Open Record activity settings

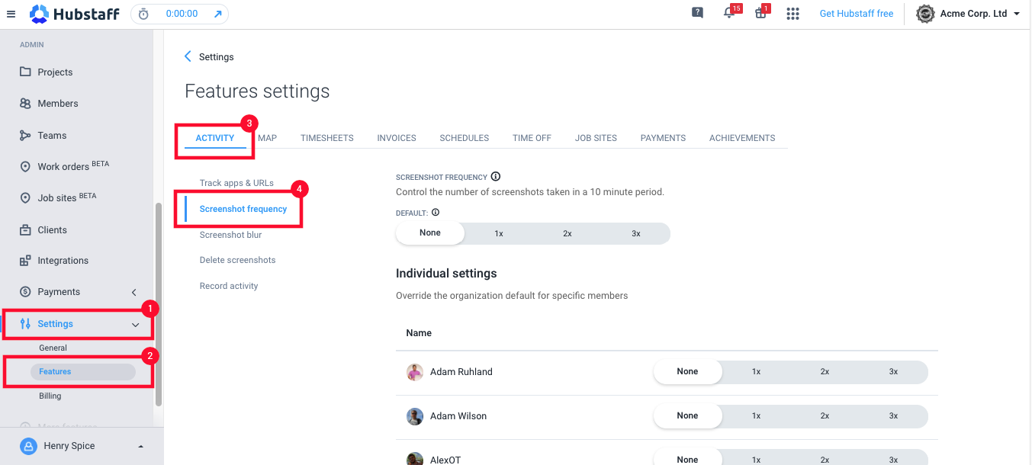pos(229,286)
